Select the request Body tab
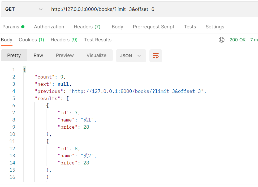258x187 pixels. [x=117, y=27]
